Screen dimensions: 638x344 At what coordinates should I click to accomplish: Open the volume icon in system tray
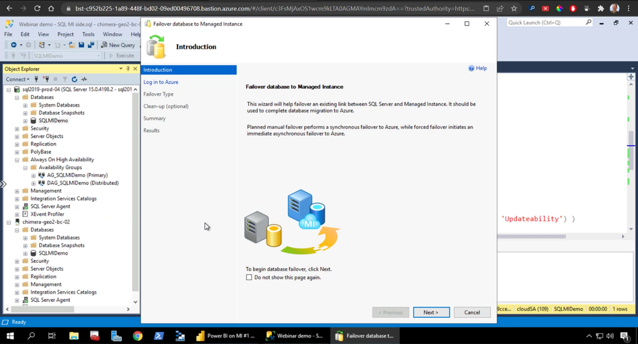(x=609, y=336)
